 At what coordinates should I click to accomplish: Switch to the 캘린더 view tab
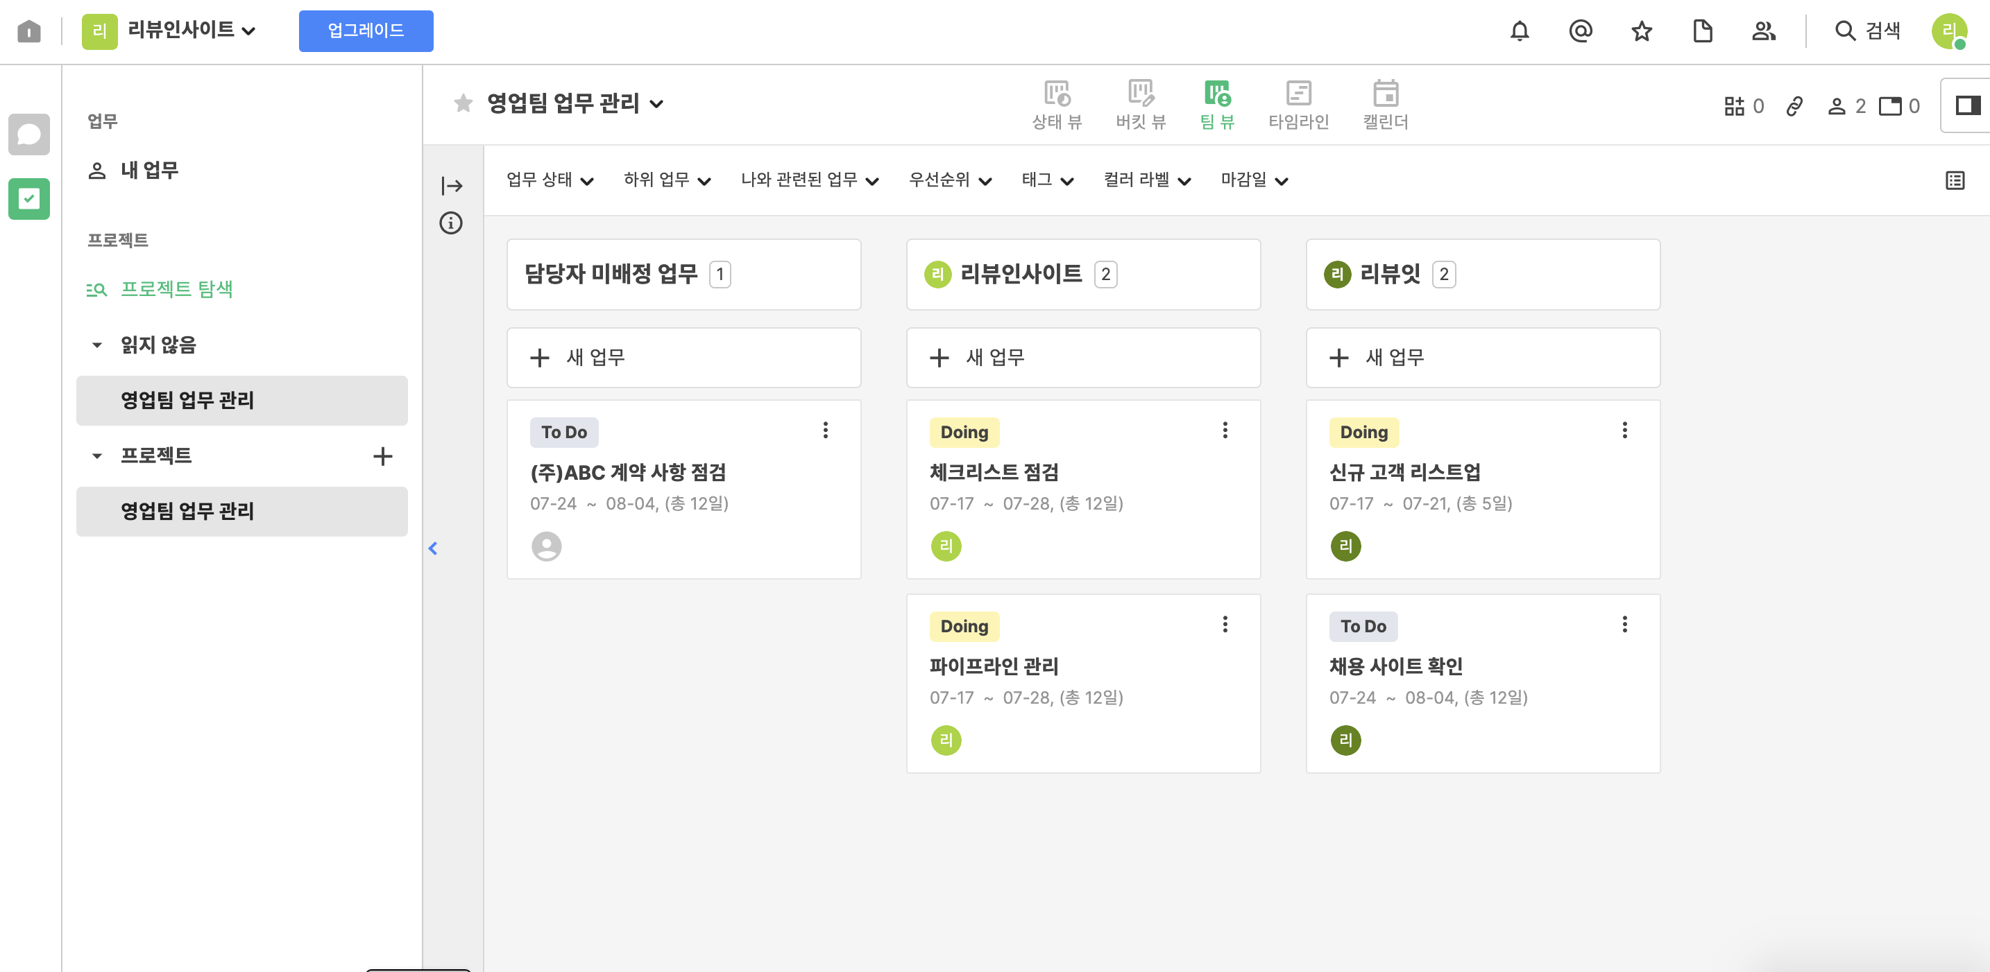point(1385,104)
